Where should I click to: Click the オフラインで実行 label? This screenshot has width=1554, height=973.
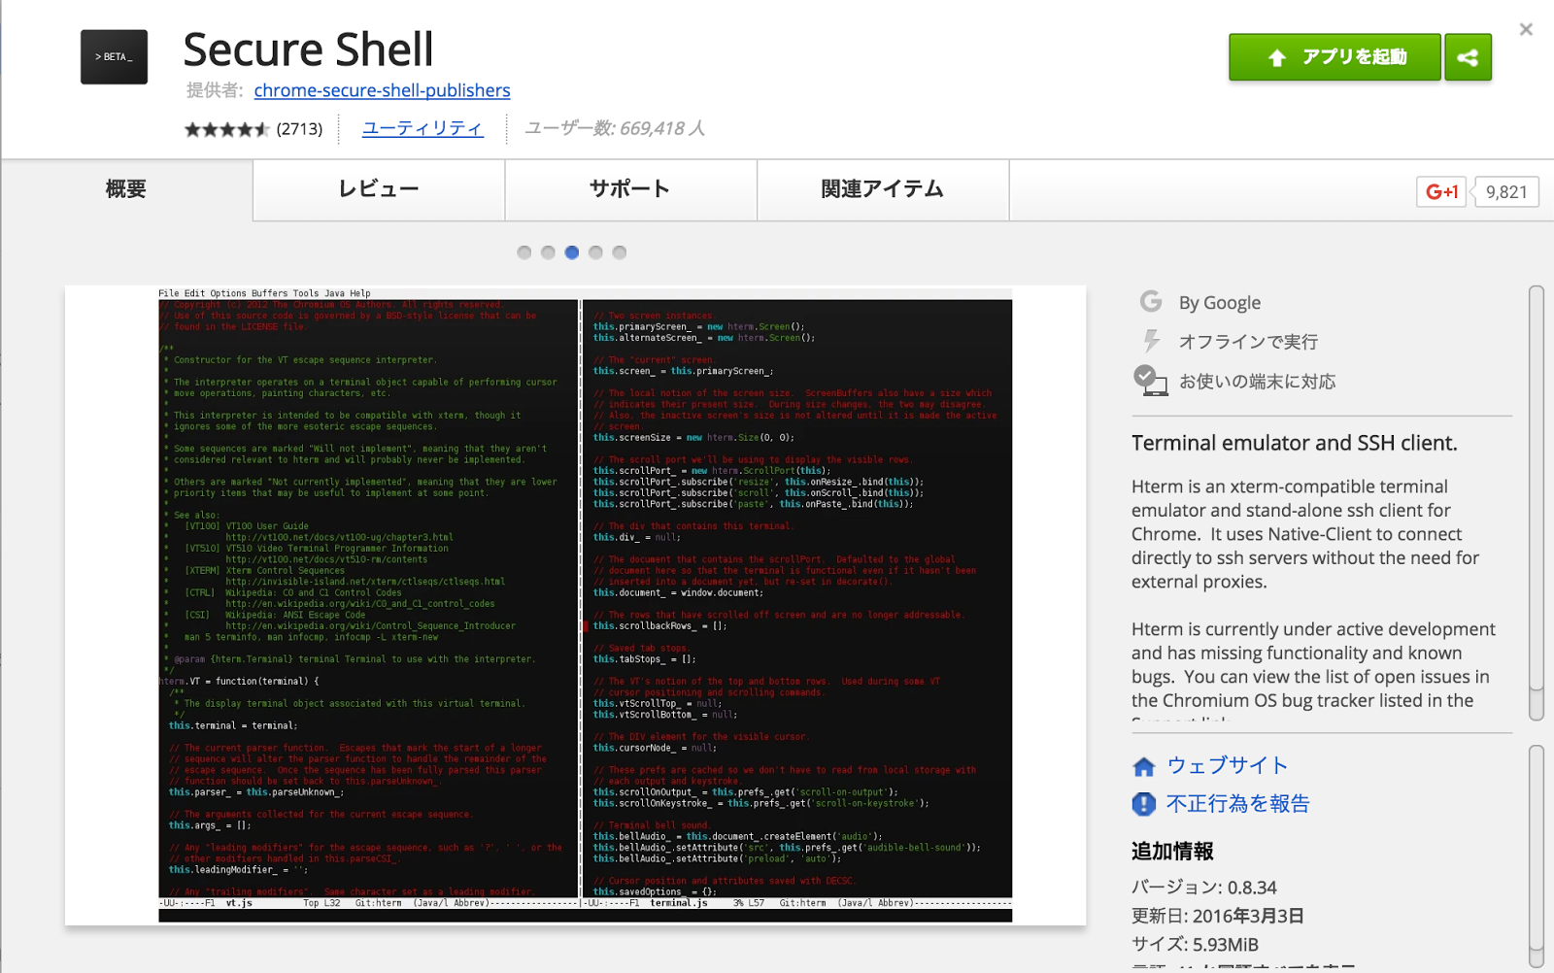(x=1248, y=342)
